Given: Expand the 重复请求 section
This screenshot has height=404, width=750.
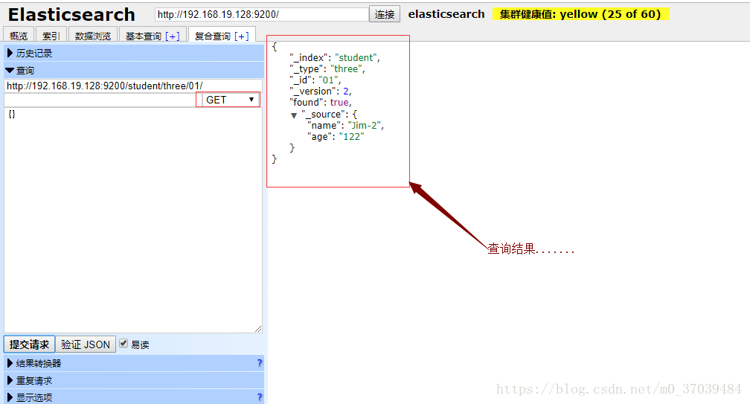Looking at the screenshot, I should click(134, 381).
